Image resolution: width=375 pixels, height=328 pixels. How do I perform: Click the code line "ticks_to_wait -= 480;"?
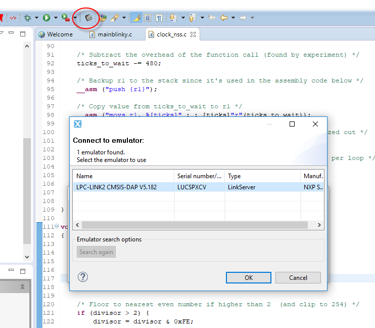119,63
